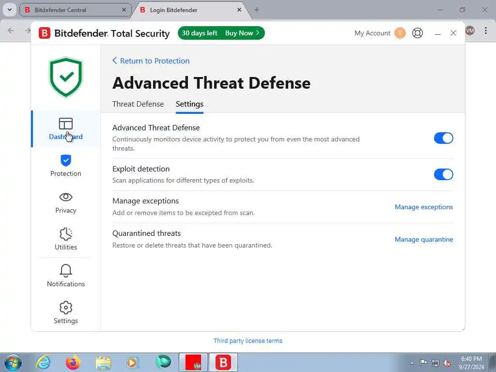Click the My Account avatar icon
Image resolution: width=496 pixels, height=372 pixels.
coord(400,33)
